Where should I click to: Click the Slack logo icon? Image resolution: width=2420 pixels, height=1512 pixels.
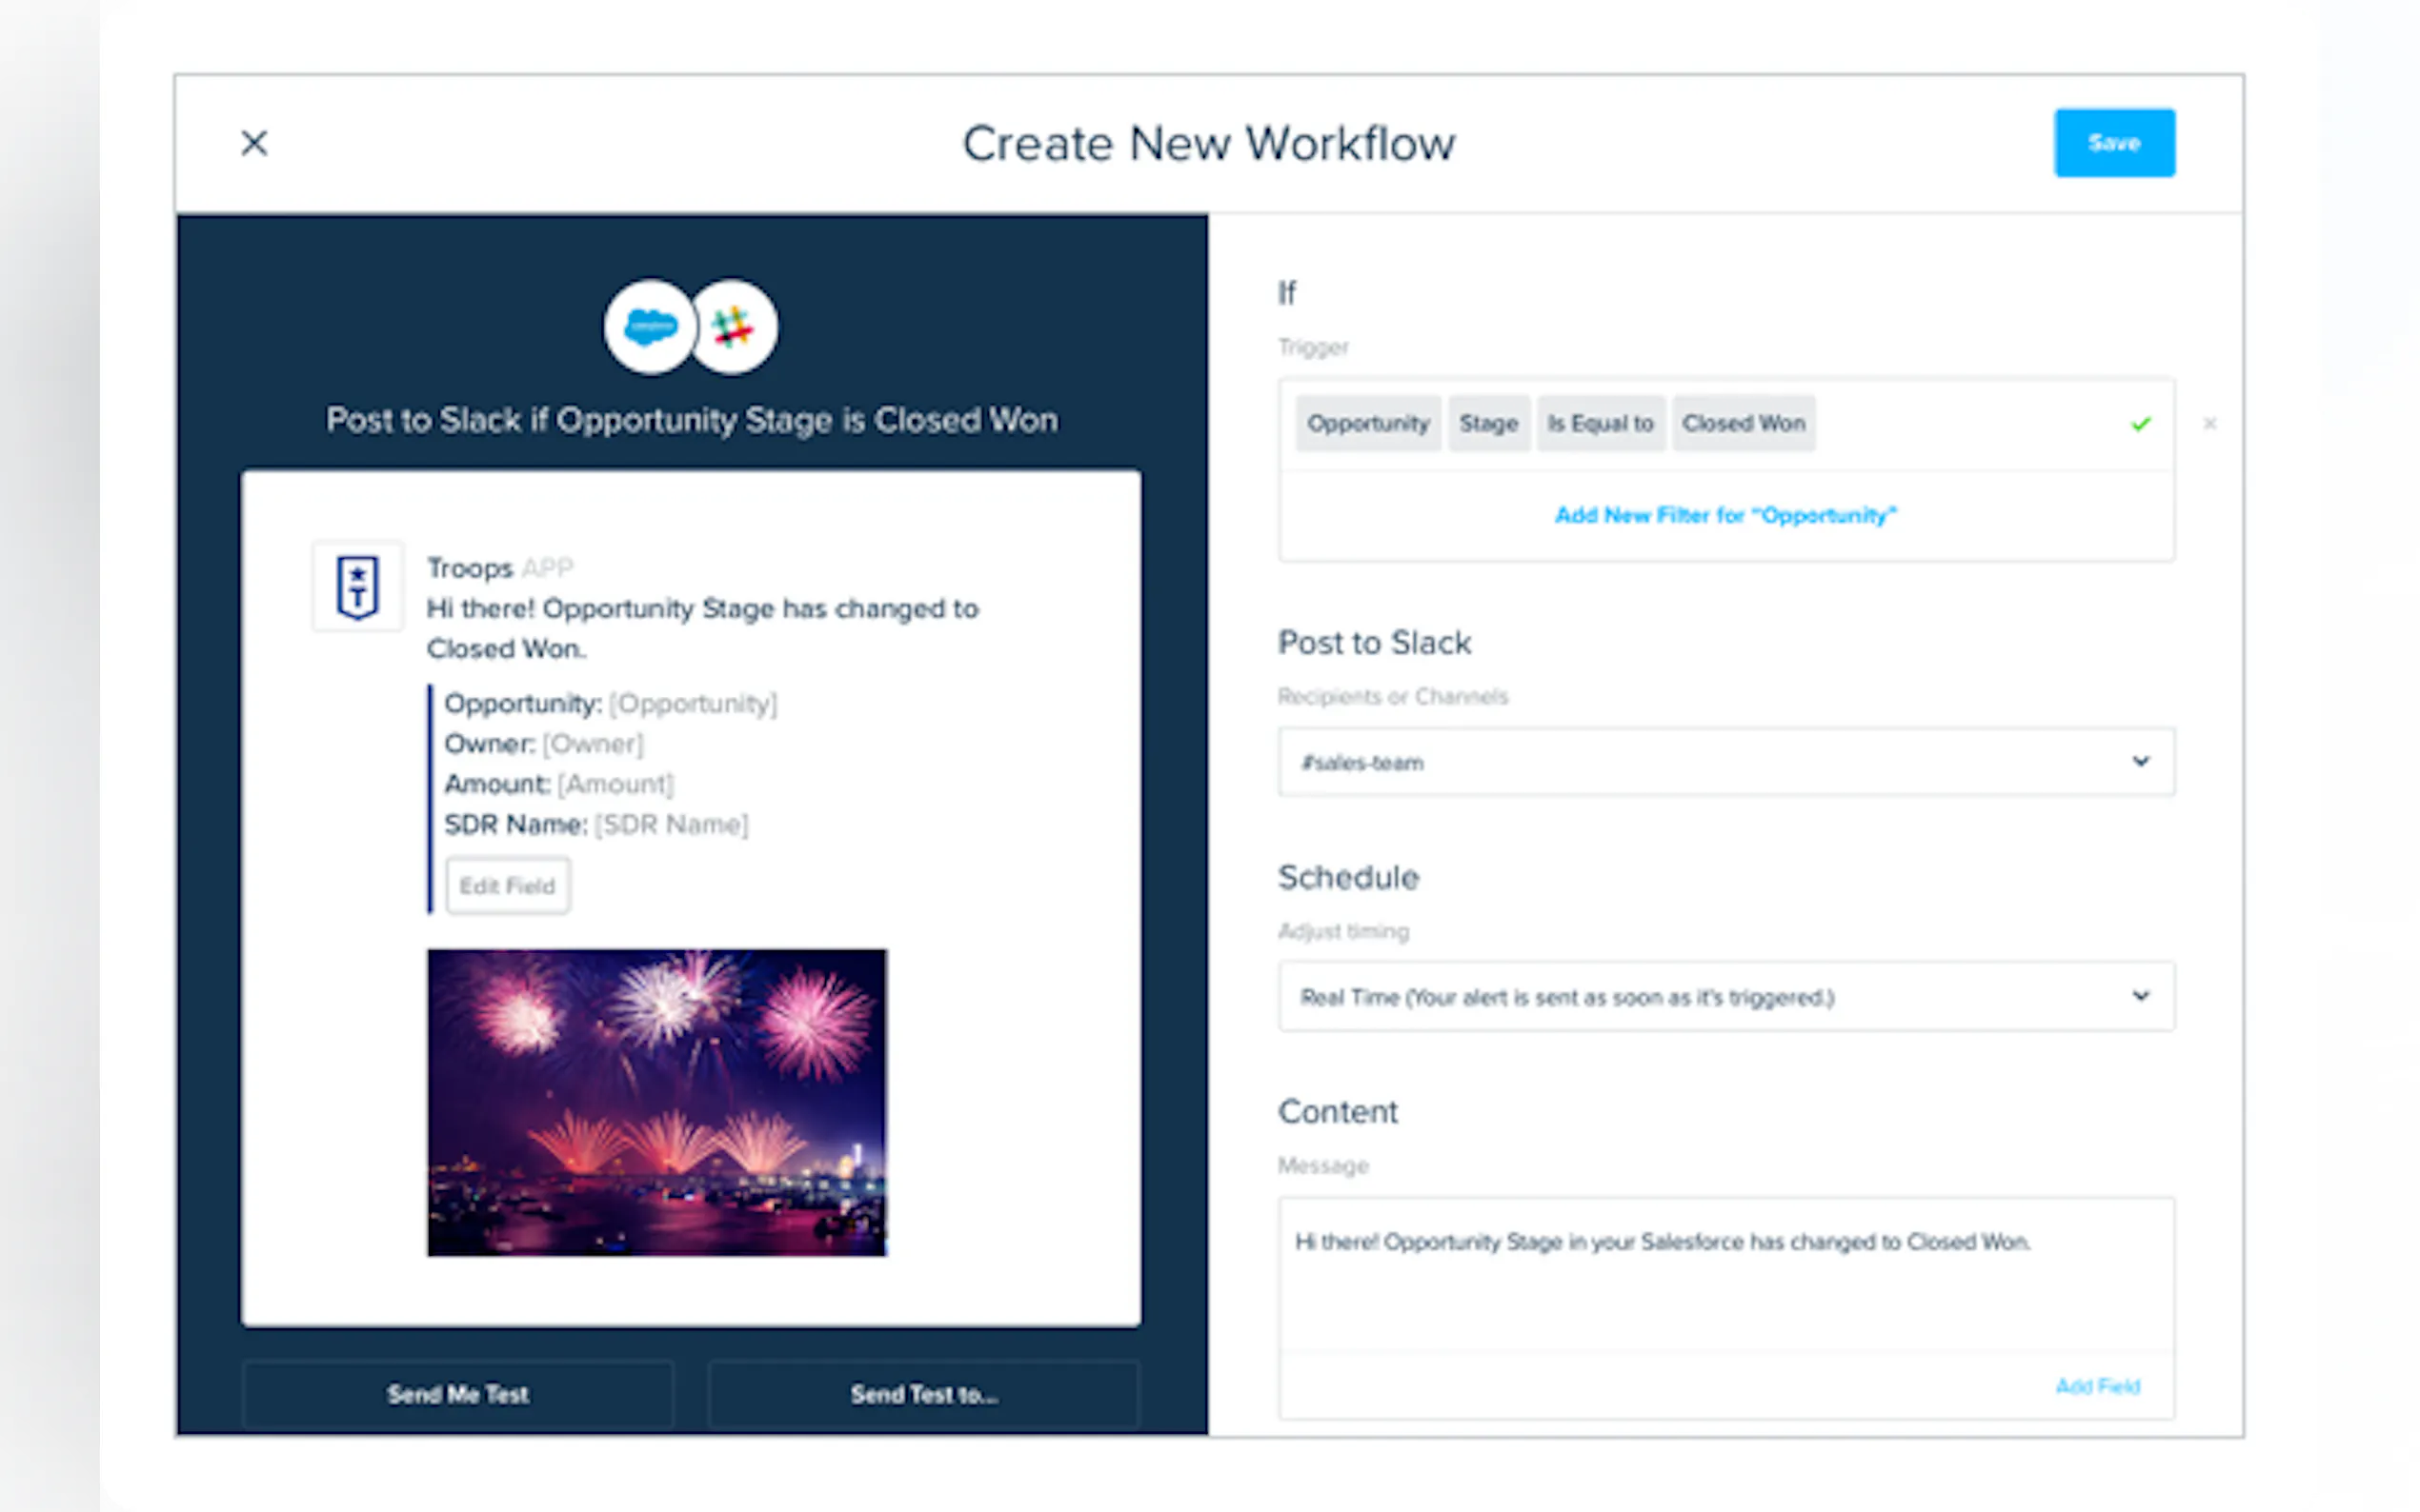[x=734, y=327]
